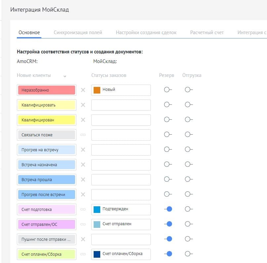Select the Счет отправлен/ОС status
267x263 pixels.
[x=47, y=225]
